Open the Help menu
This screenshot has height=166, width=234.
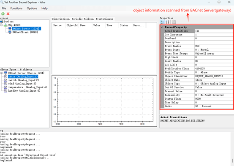point(44,8)
